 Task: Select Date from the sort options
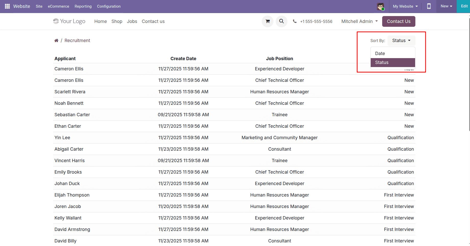pos(380,53)
